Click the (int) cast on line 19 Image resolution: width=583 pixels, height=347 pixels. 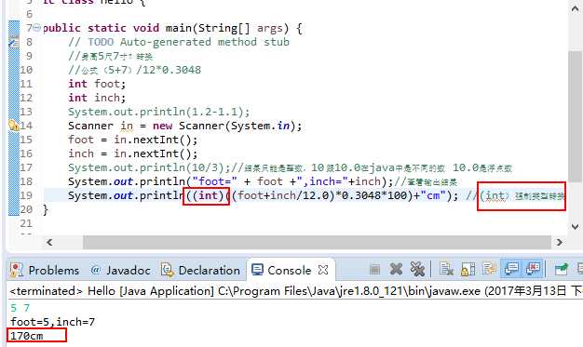click(x=208, y=195)
